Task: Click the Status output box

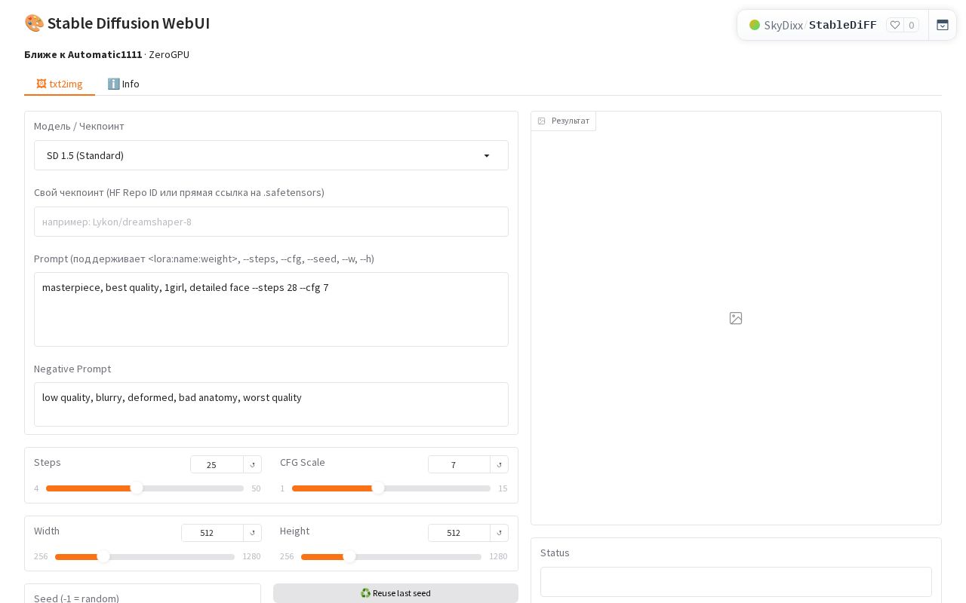Action: (736, 582)
